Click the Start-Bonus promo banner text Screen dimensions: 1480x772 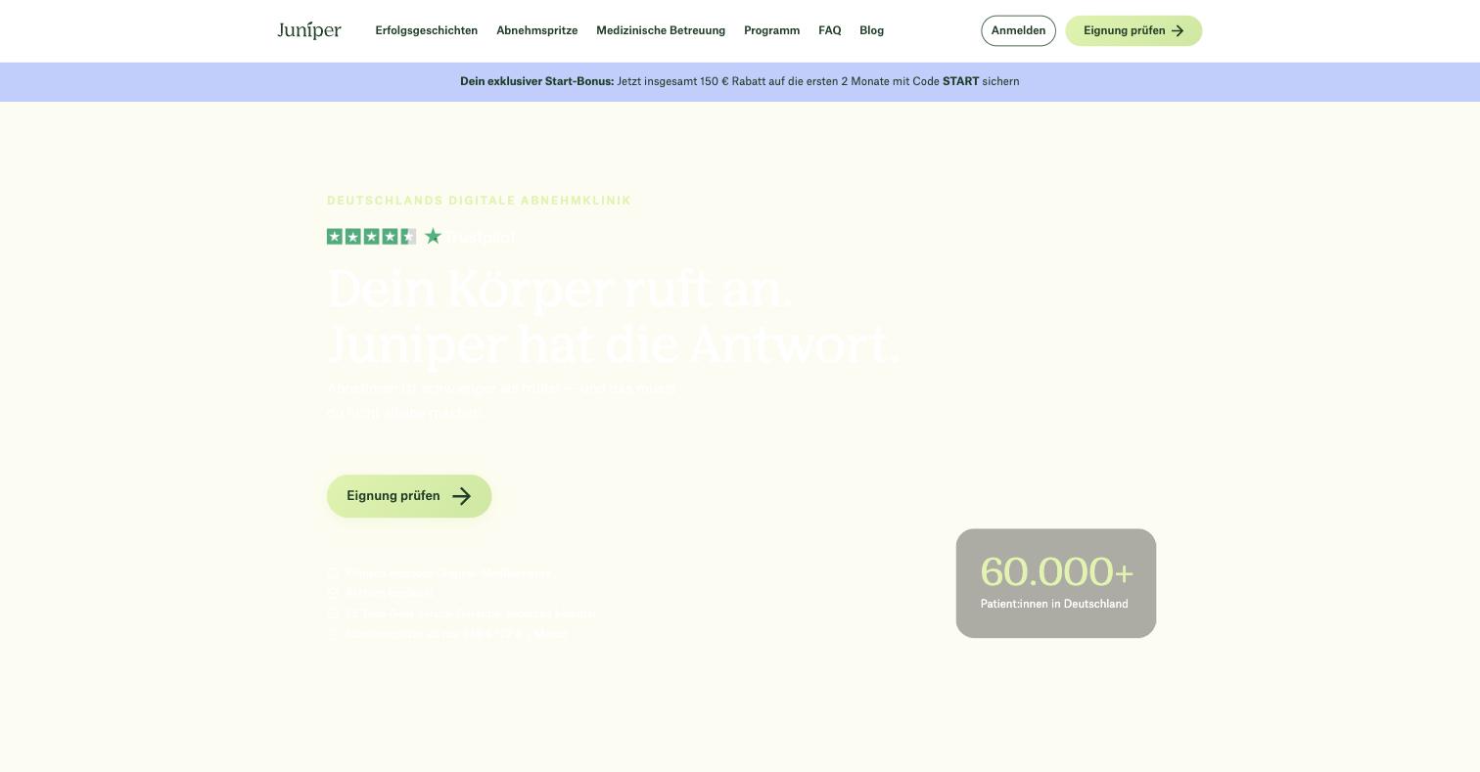point(740,81)
